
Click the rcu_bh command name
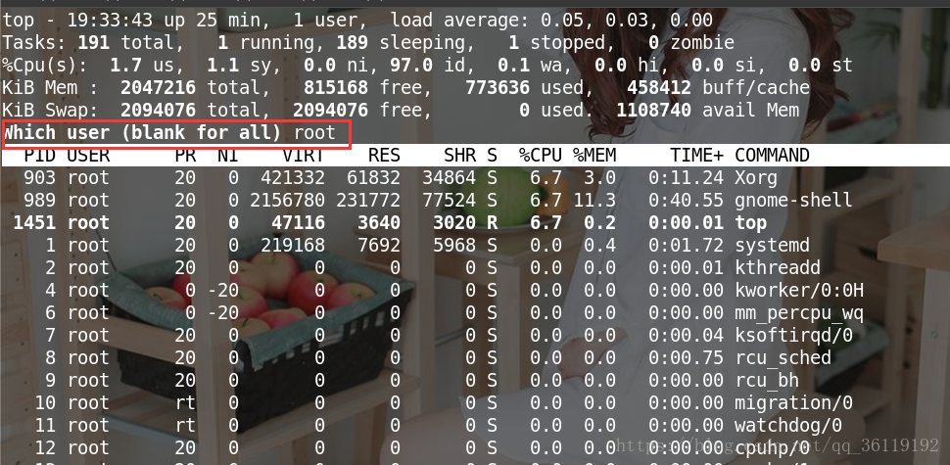coord(767,380)
